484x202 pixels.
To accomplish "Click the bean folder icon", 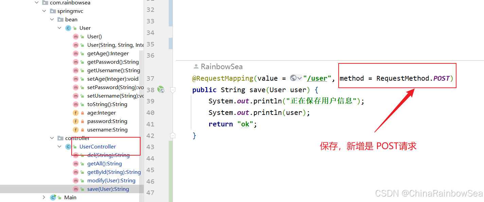I will 60,20.
